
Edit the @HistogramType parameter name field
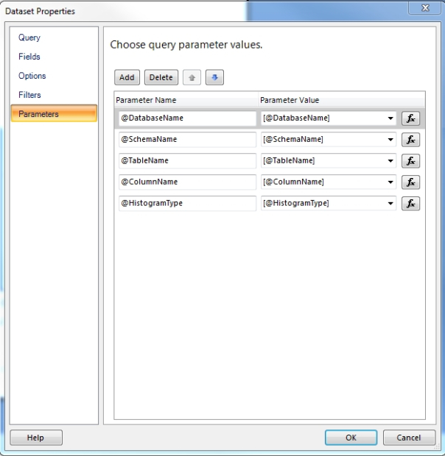click(x=188, y=203)
